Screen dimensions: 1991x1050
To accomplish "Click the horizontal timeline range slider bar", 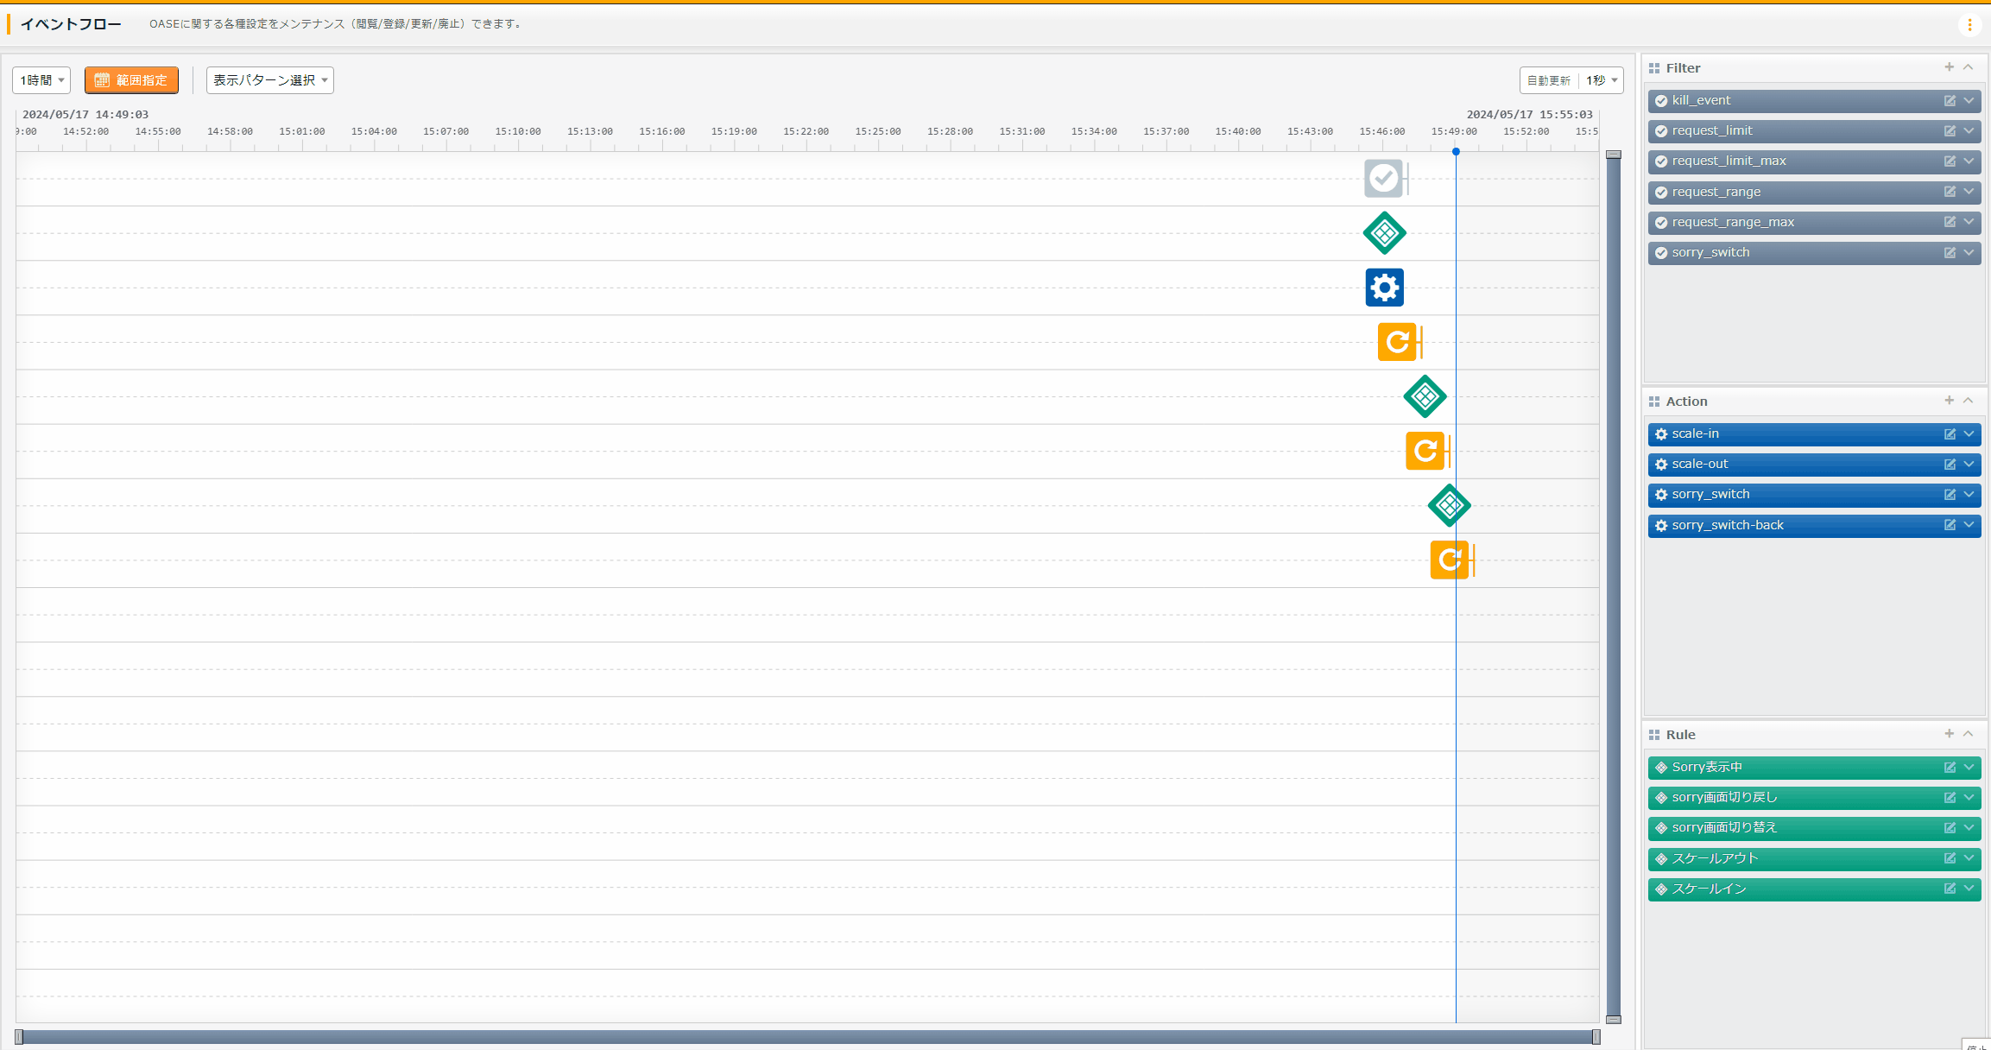I will coord(807,1037).
